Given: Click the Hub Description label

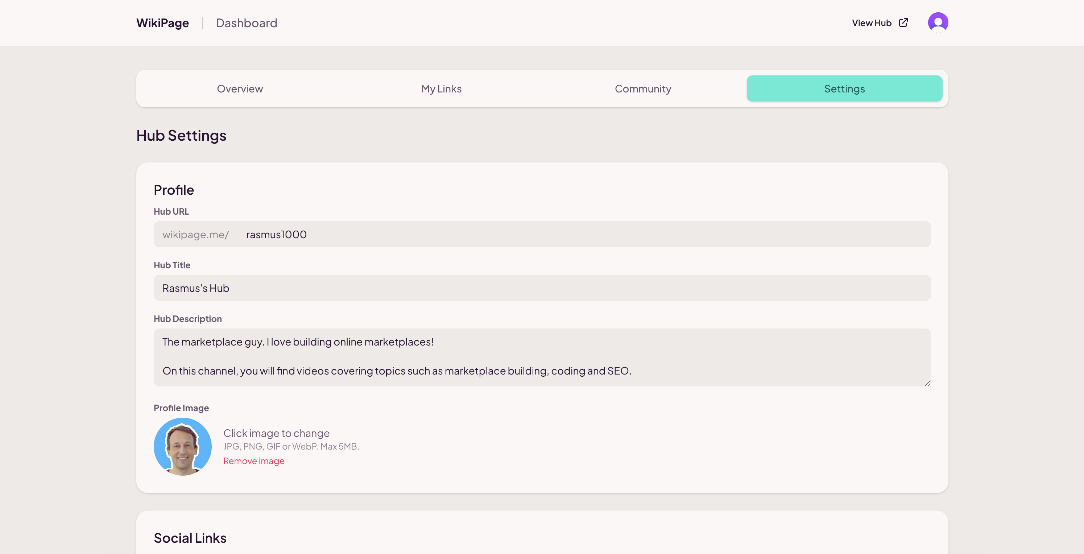Looking at the screenshot, I should [x=188, y=319].
